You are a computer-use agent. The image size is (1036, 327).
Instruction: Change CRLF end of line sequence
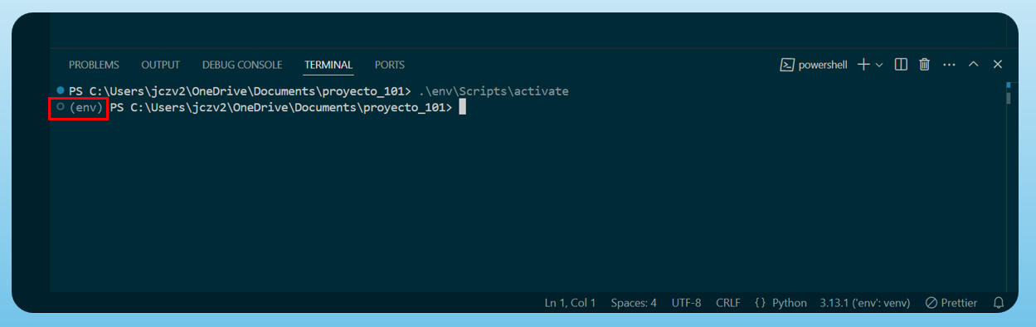[x=729, y=303]
